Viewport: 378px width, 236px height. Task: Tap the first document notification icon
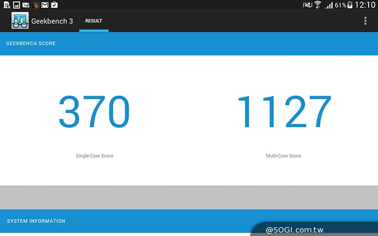click(6, 5)
